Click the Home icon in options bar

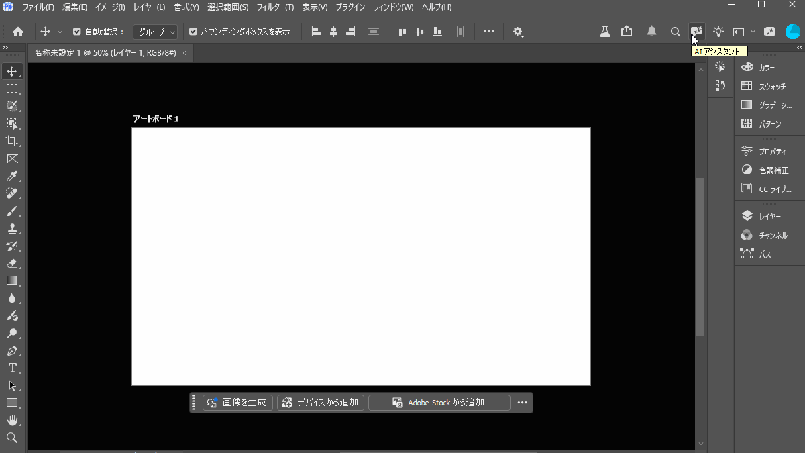coord(18,32)
